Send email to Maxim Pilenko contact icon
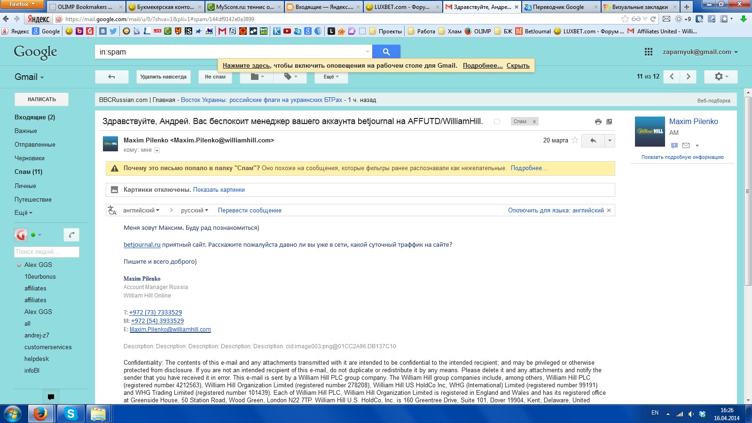Viewport: 752px width, 423px height. pos(686,146)
